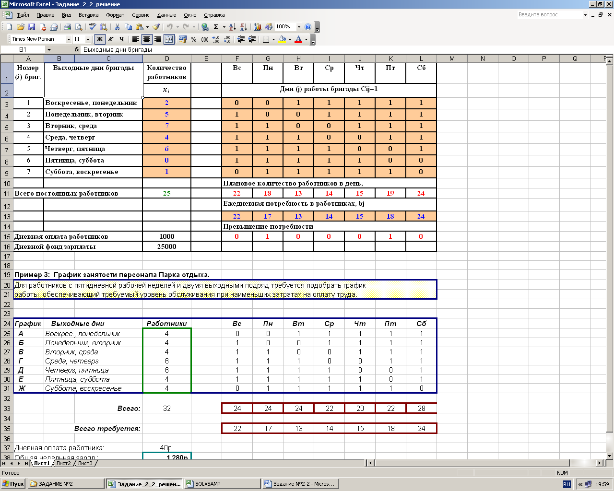Image resolution: width=614 pixels, height=491 pixels.
Task: Expand the Paste options dropdown arrow
Action: pyautogui.click(x=147, y=27)
